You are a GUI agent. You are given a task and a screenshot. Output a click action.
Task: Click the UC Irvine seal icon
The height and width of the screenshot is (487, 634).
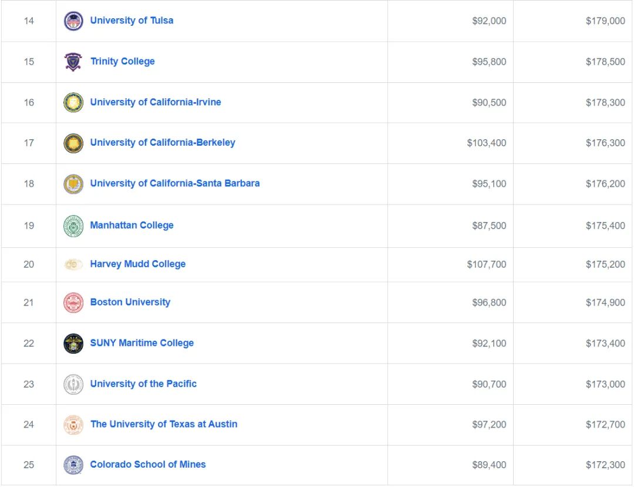coord(73,102)
